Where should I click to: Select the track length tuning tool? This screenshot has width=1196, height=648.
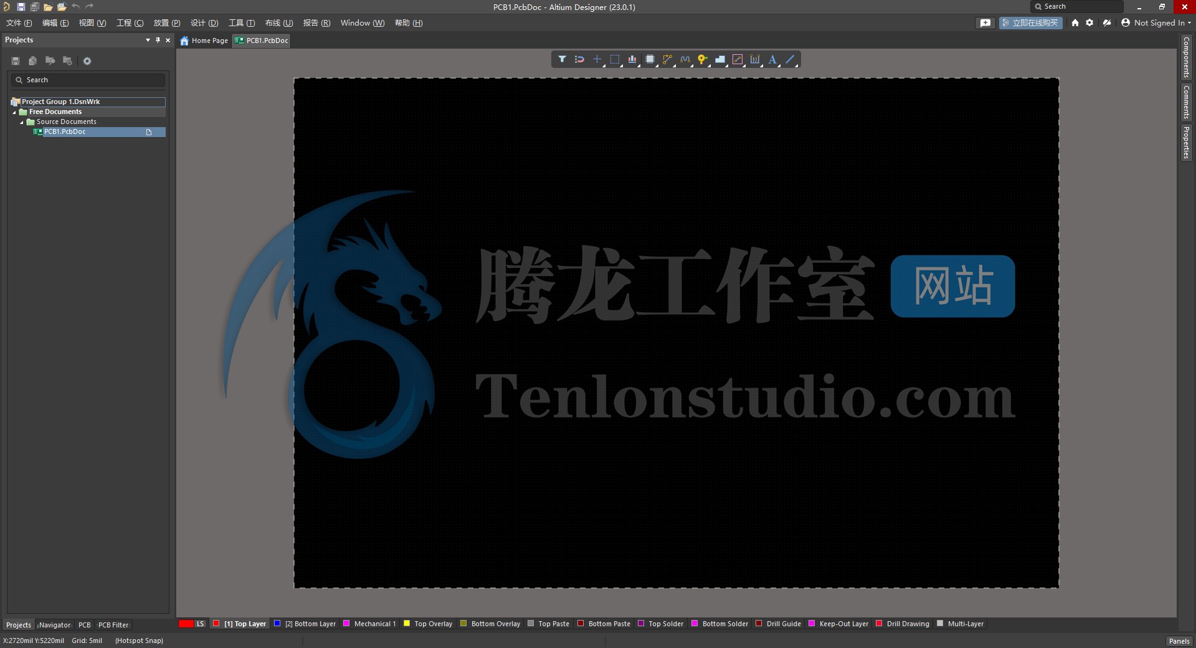pos(685,59)
